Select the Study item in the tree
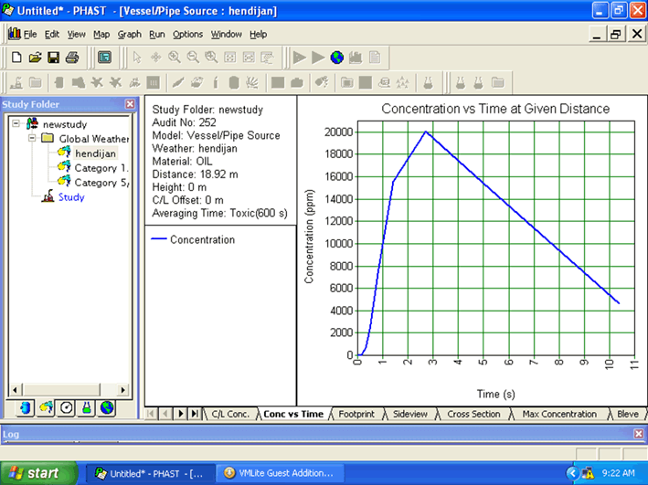Image resolution: width=648 pixels, height=485 pixels. point(70,197)
